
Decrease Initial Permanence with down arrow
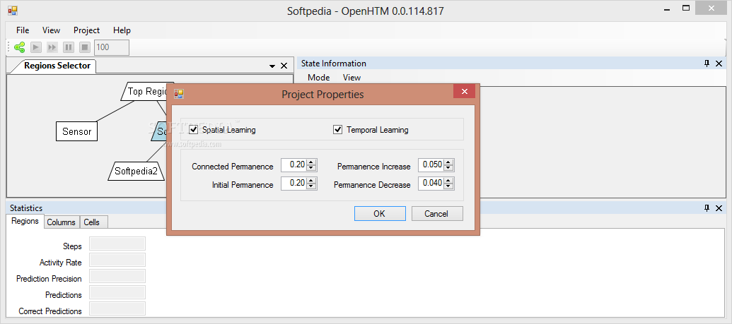312,186
